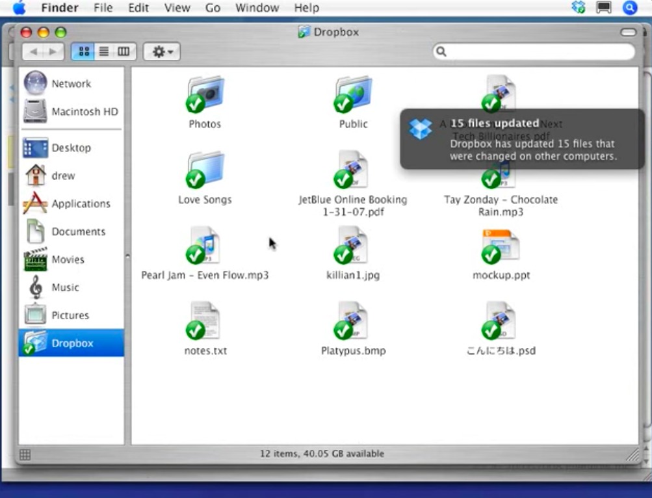
Task: Open Desktop from the sidebar icon
Action: pyautogui.click(x=35, y=148)
